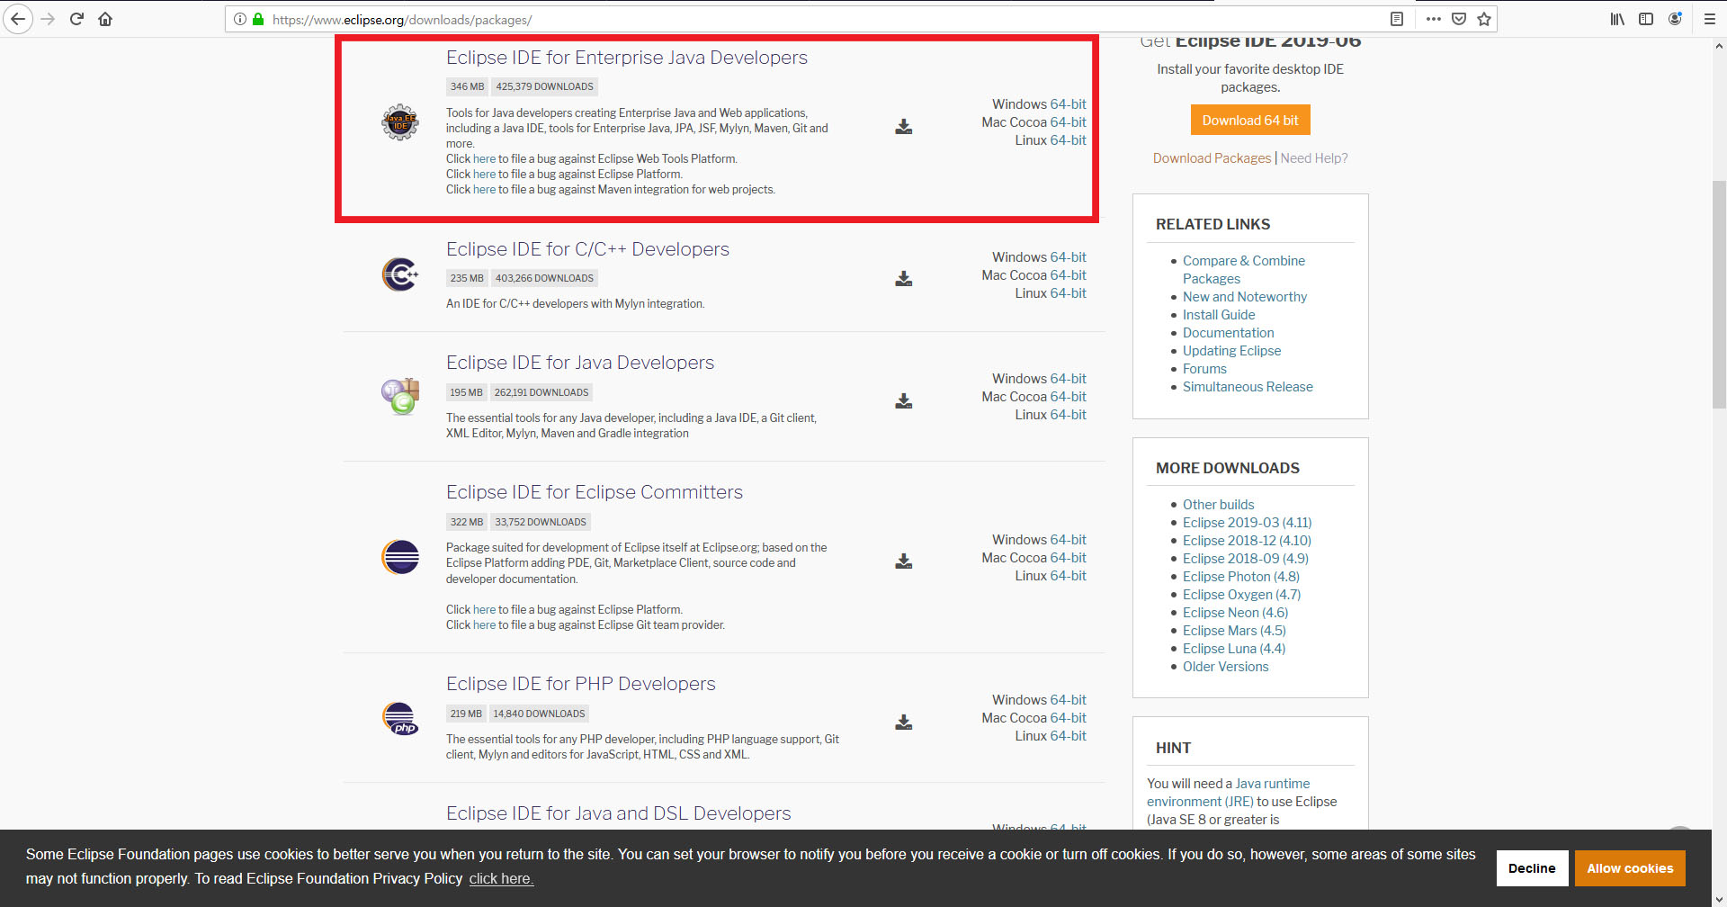Click 'here' to file Eclipse Git team provider bug

(484, 625)
